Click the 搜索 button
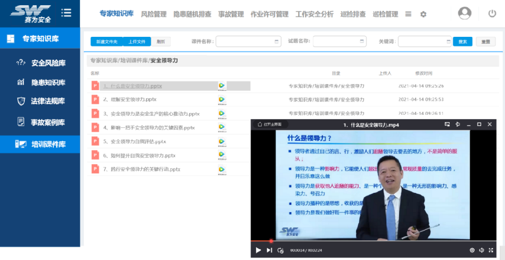The width and height of the screenshot is (505, 260). click(462, 42)
